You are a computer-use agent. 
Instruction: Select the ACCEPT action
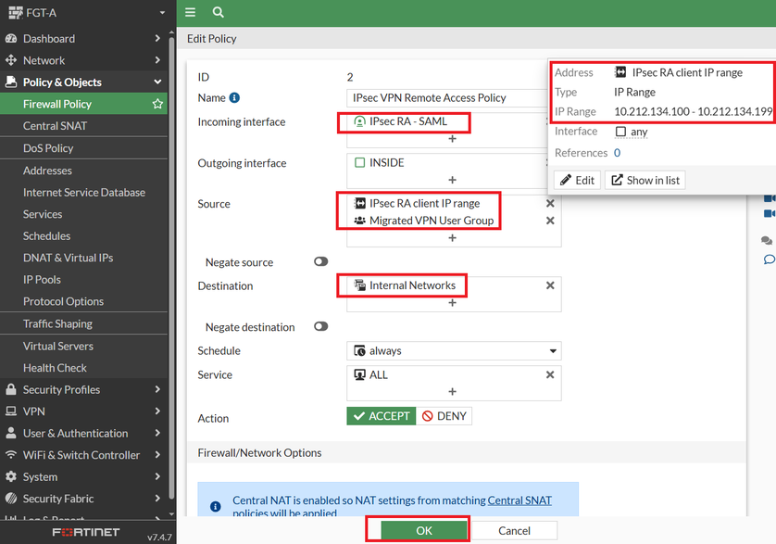click(382, 416)
